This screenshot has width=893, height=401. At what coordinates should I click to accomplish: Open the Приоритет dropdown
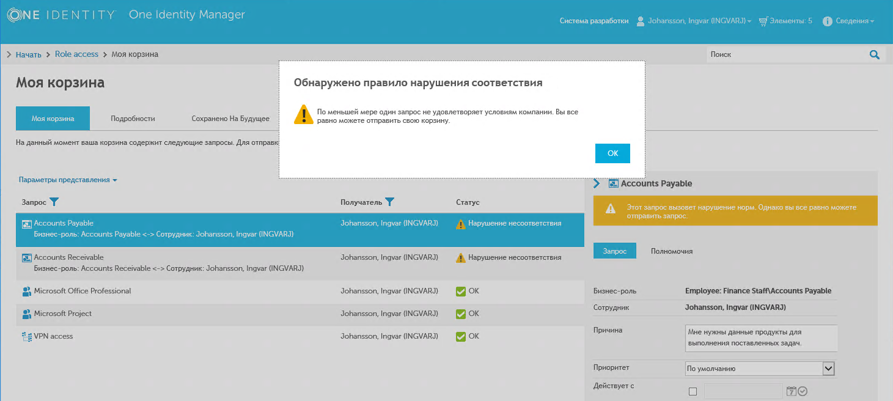(760, 369)
